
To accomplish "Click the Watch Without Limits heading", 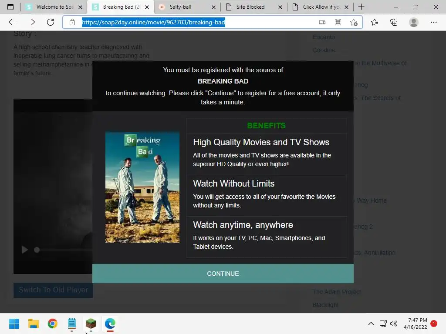I will pos(234,184).
